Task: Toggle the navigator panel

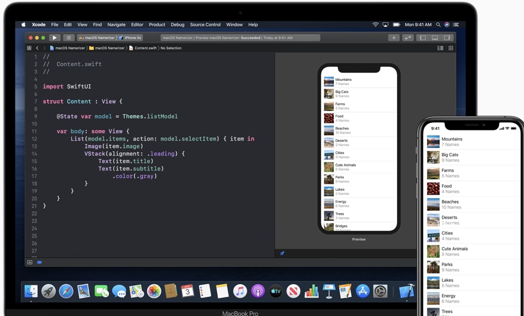Action: 423,38
